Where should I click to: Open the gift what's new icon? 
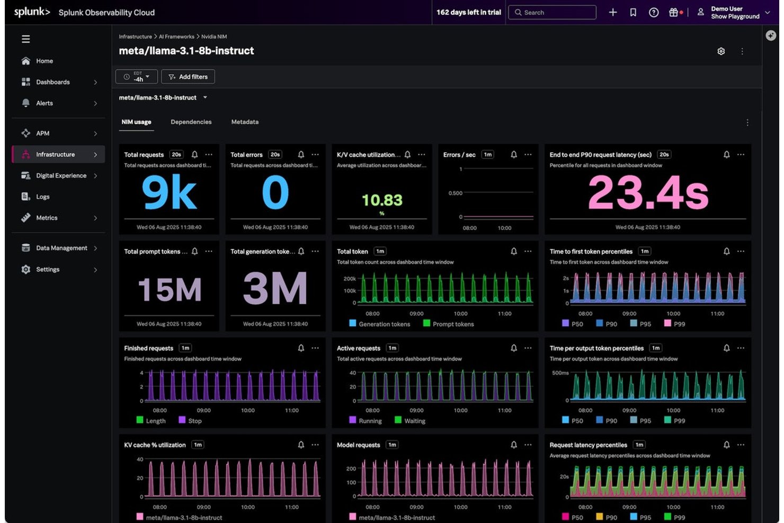(673, 12)
